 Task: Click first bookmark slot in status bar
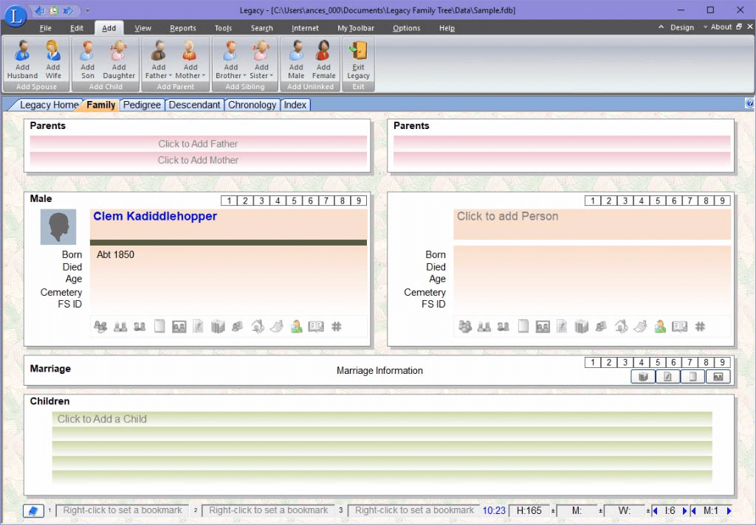[123, 510]
